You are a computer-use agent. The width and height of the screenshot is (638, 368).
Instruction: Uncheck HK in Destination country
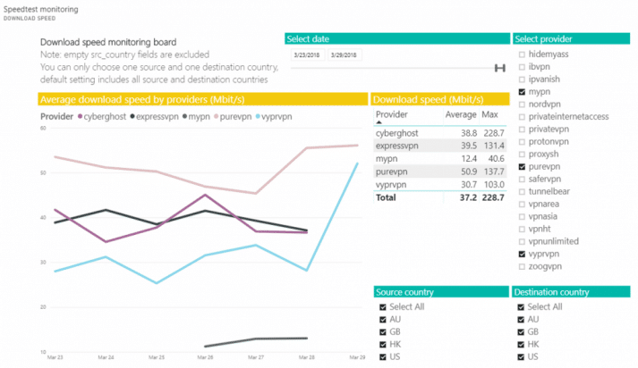pos(521,345)
